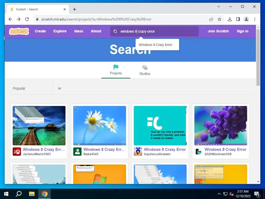Open Chrome three-dot menu
Viewport: 265px width, 199px height.
(x=255, y=19)
